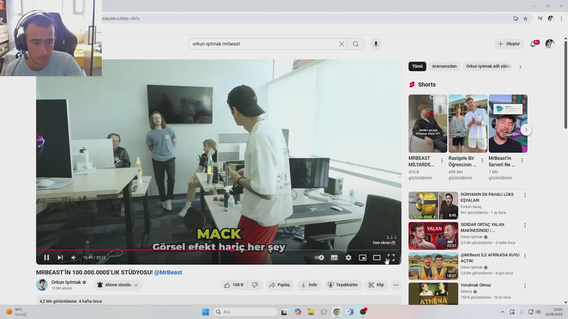Open Yorulmak Olmaz video title
Image resolution: width=568 pixels, height=319 pixels.
tap(476, 285)
